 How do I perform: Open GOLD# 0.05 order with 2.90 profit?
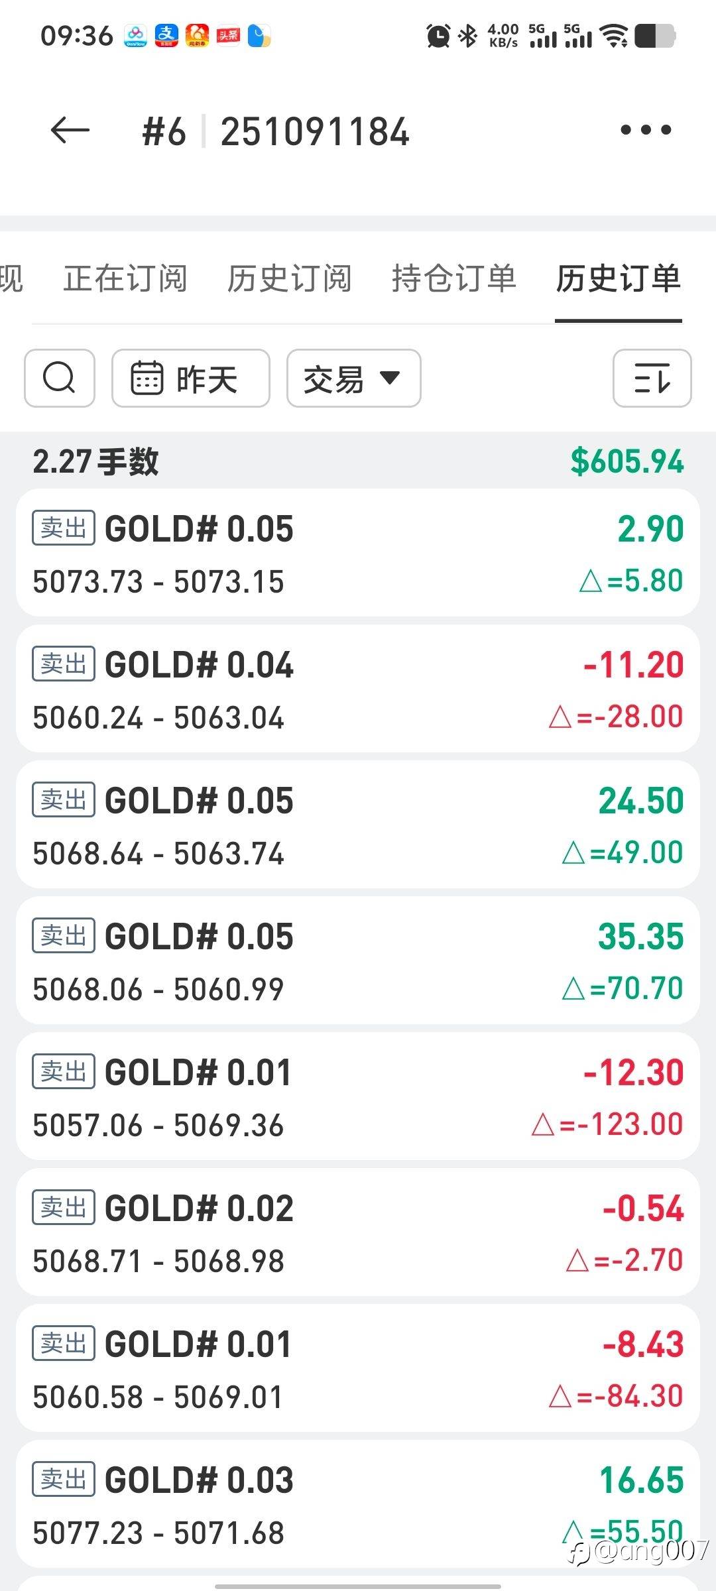point(358,553)
